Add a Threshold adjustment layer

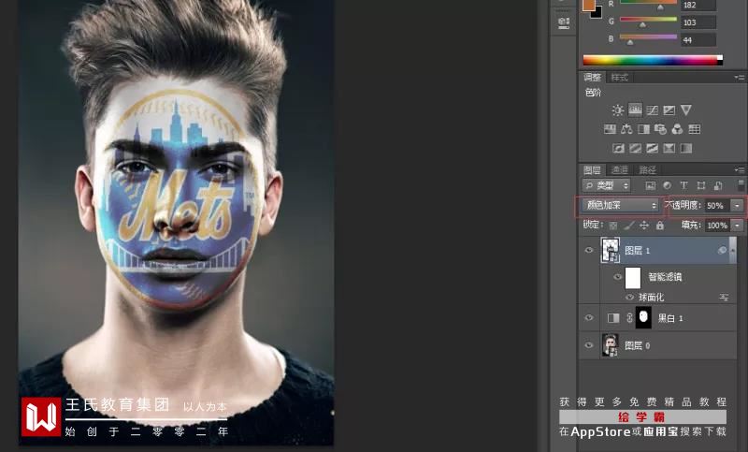652,148
